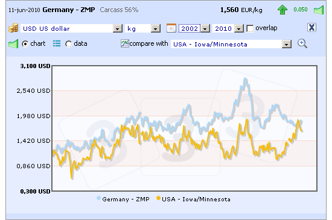Screen dimensions: 332x220
Task: Select the data radio button
Action: [x=68, y=44]
